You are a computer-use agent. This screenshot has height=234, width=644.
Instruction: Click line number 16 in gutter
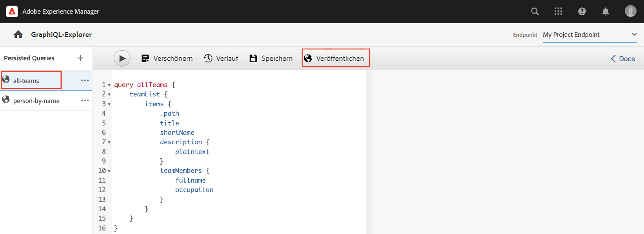click(102, 228)
